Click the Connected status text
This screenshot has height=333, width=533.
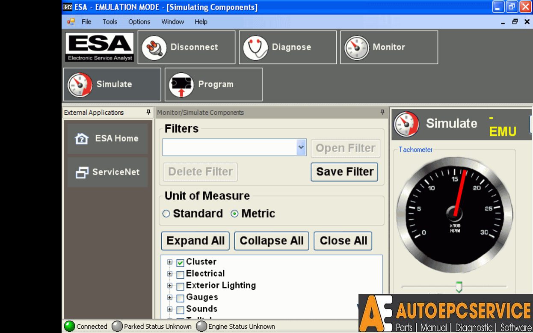(92, 327)
